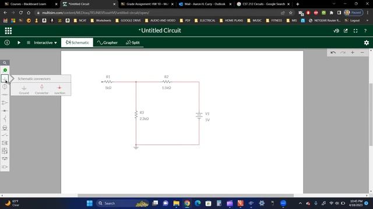Open the Multisim apps grid menu

coord(8,31)
